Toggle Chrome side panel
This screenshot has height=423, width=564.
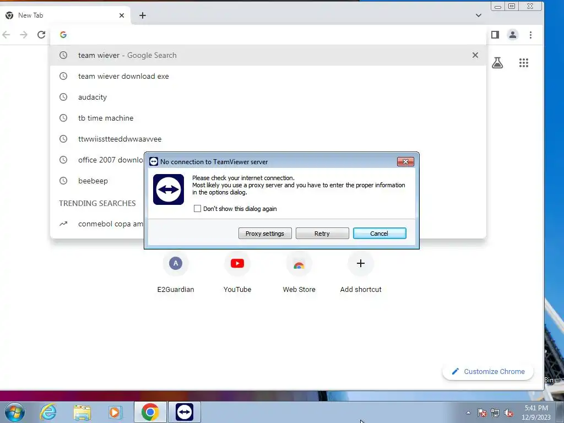pyautogui.click(x=495, y=35)
